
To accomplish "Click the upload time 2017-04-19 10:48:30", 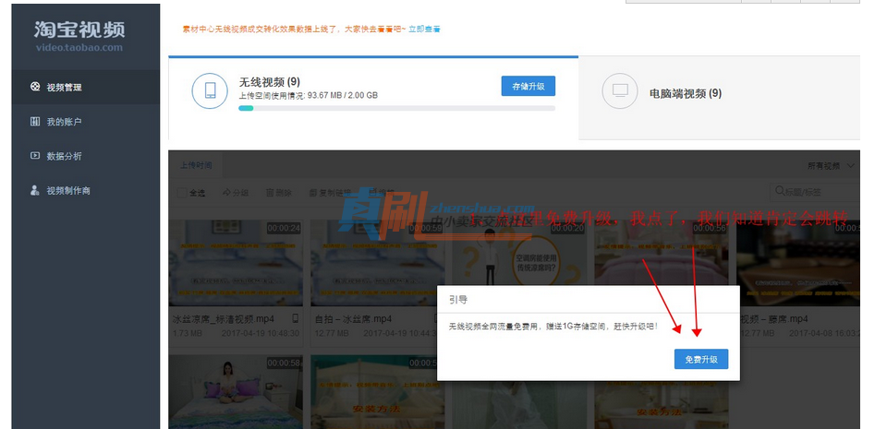I will pyautogui.click(x=260, y=333).
